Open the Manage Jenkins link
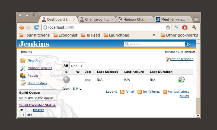This screenshot has height=130, width=217. pyautogui.click(x=40, y=68)
